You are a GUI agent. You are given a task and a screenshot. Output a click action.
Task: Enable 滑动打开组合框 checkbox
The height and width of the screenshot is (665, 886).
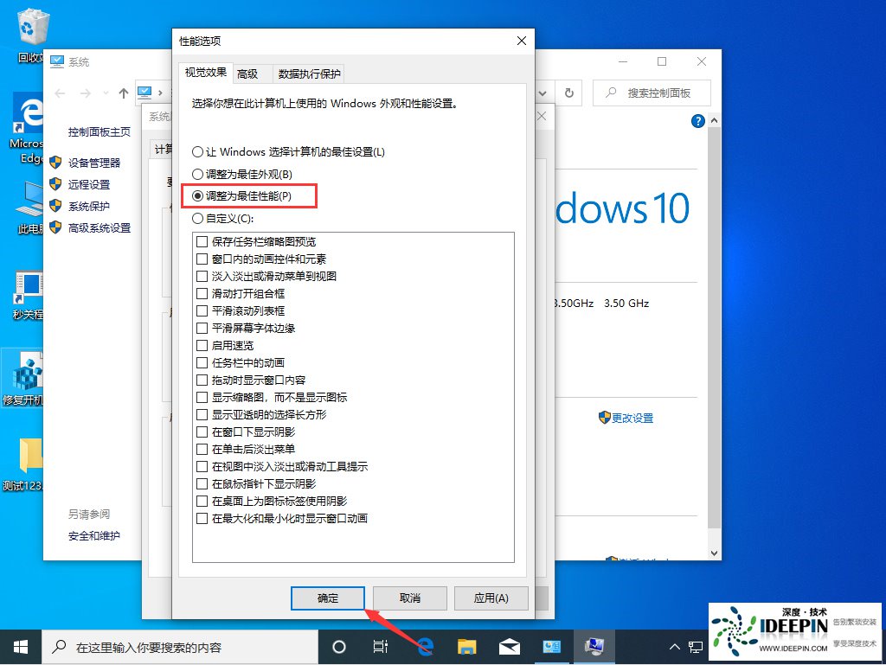point(202,293)
